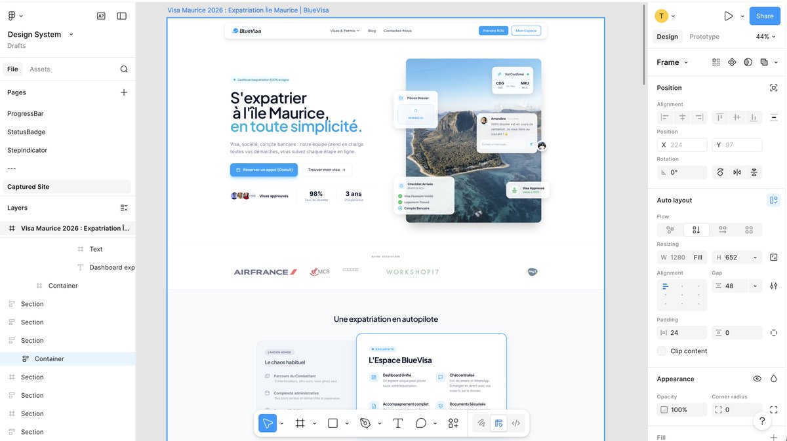Select the Move tool in bottom toolbar
787x441 pixels.
point(268,423)
